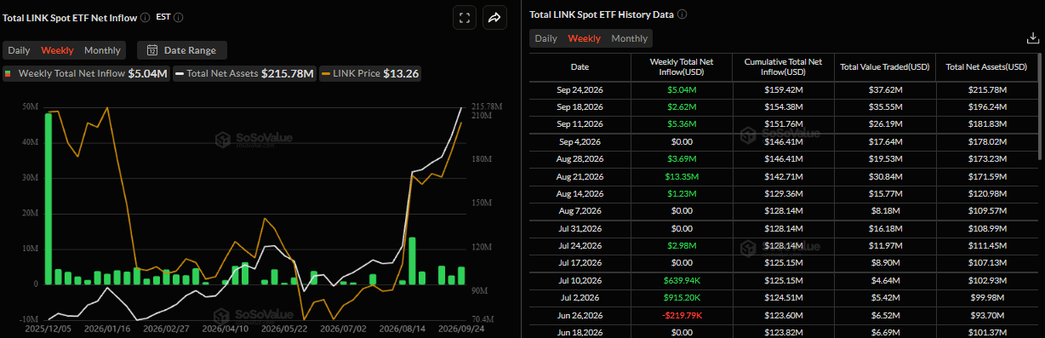The height and width of the screenshot is (338, 1045).
Task: Click the $30.84M value traded cell
Action: pyautogui.click(x=885, y=176)
